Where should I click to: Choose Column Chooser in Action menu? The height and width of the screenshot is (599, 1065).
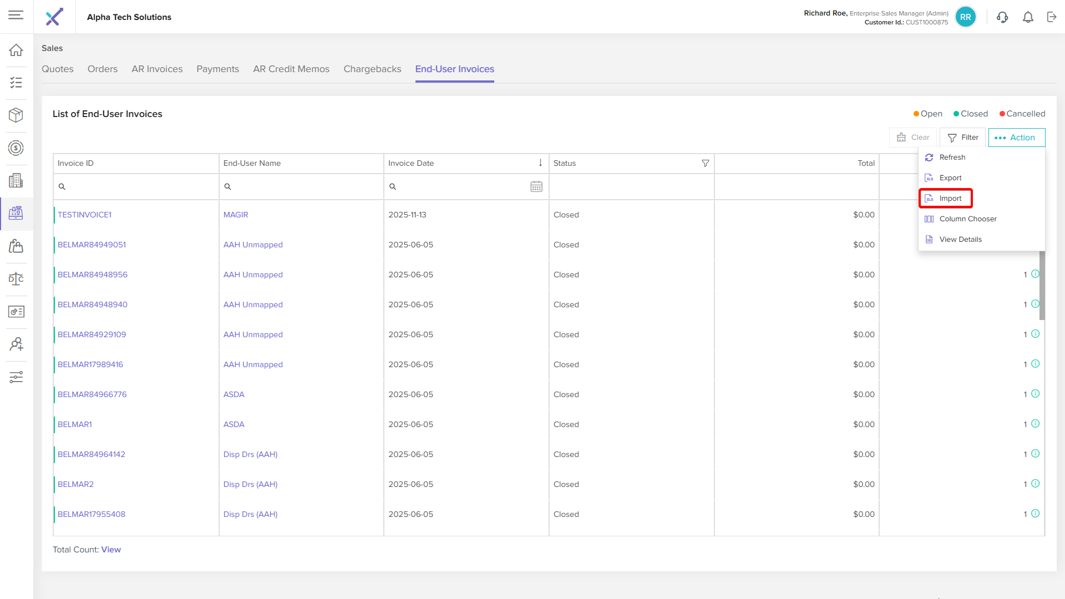967,219
